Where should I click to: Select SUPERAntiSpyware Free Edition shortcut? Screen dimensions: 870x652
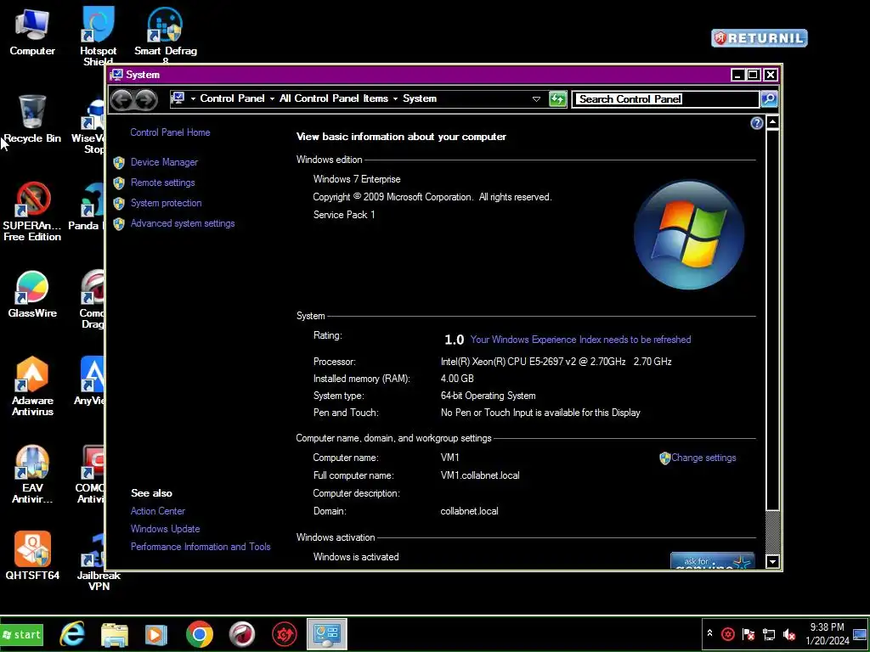[x=32, y=211]
